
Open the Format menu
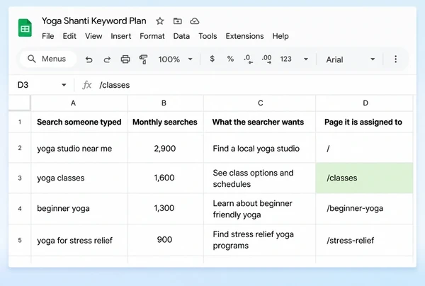coord(152,36)
